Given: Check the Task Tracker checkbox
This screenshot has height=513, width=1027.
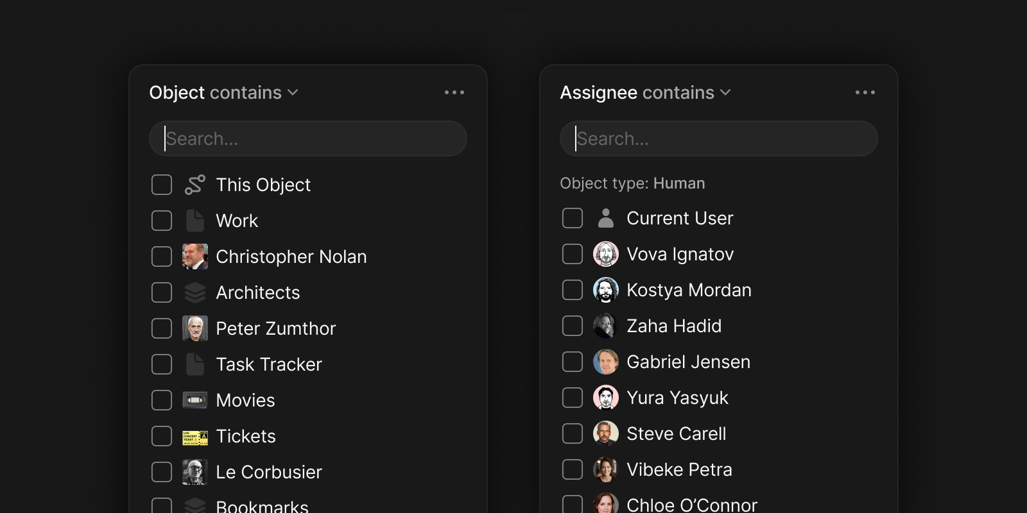Looking at the screenshot, I should pyautogui.click(x=162, y=364).
